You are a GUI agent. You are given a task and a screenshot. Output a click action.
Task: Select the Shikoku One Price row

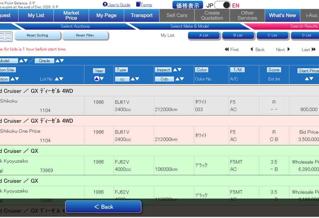point(159,136)
